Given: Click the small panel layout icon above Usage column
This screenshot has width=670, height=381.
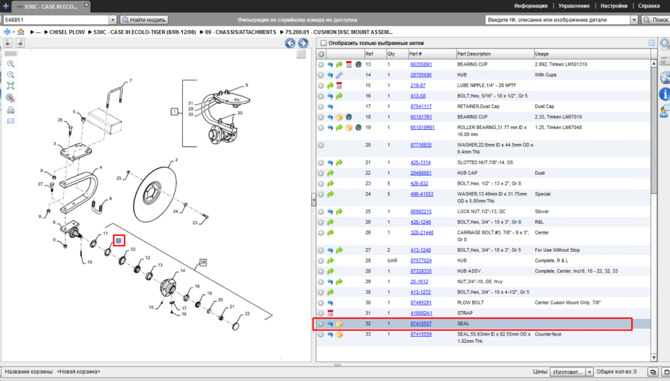Looking at the screenshot, I should [x=651, y=43].
